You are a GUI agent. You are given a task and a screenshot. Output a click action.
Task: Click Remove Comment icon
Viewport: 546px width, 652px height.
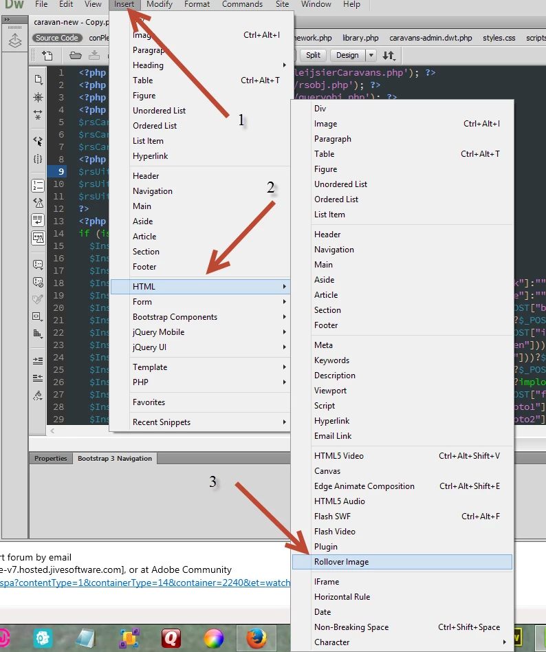point(38,283)
